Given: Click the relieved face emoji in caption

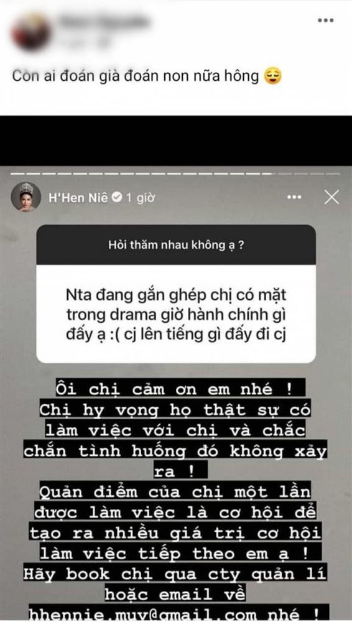Looking at the screenshot, I should tap(273, 76).
